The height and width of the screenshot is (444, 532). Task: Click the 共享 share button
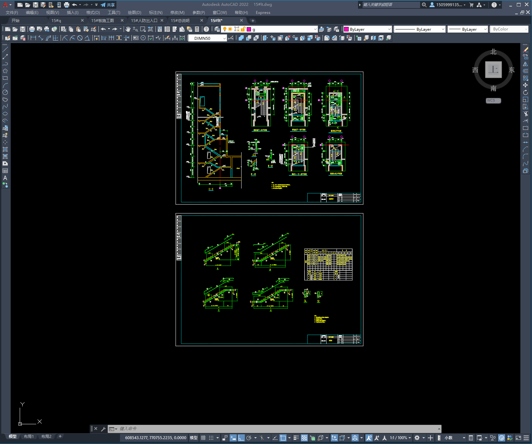pos(108,5)
